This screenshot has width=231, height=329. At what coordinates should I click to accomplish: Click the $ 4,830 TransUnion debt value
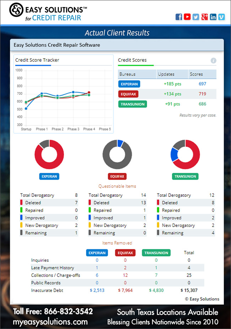point(156,291)
